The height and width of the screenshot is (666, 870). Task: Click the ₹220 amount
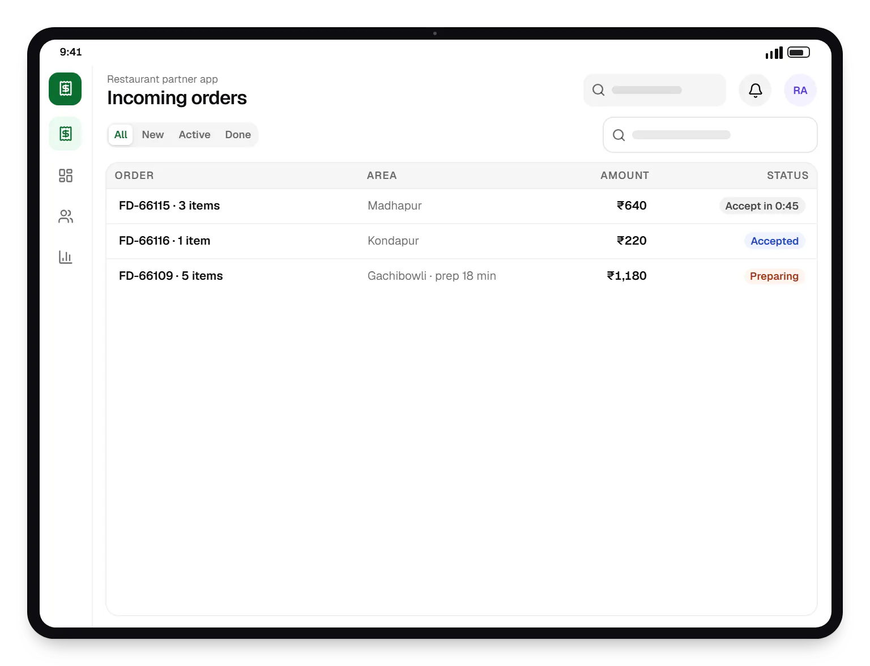pyautogui.click(x=632, y=241)
